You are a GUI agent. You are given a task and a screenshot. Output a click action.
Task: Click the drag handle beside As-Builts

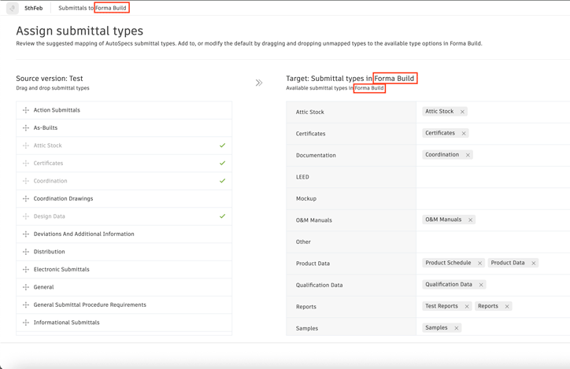pyautogui.click(x=26, y=127)
